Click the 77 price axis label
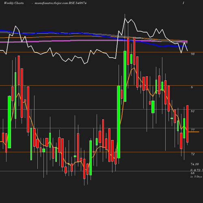 193,130
